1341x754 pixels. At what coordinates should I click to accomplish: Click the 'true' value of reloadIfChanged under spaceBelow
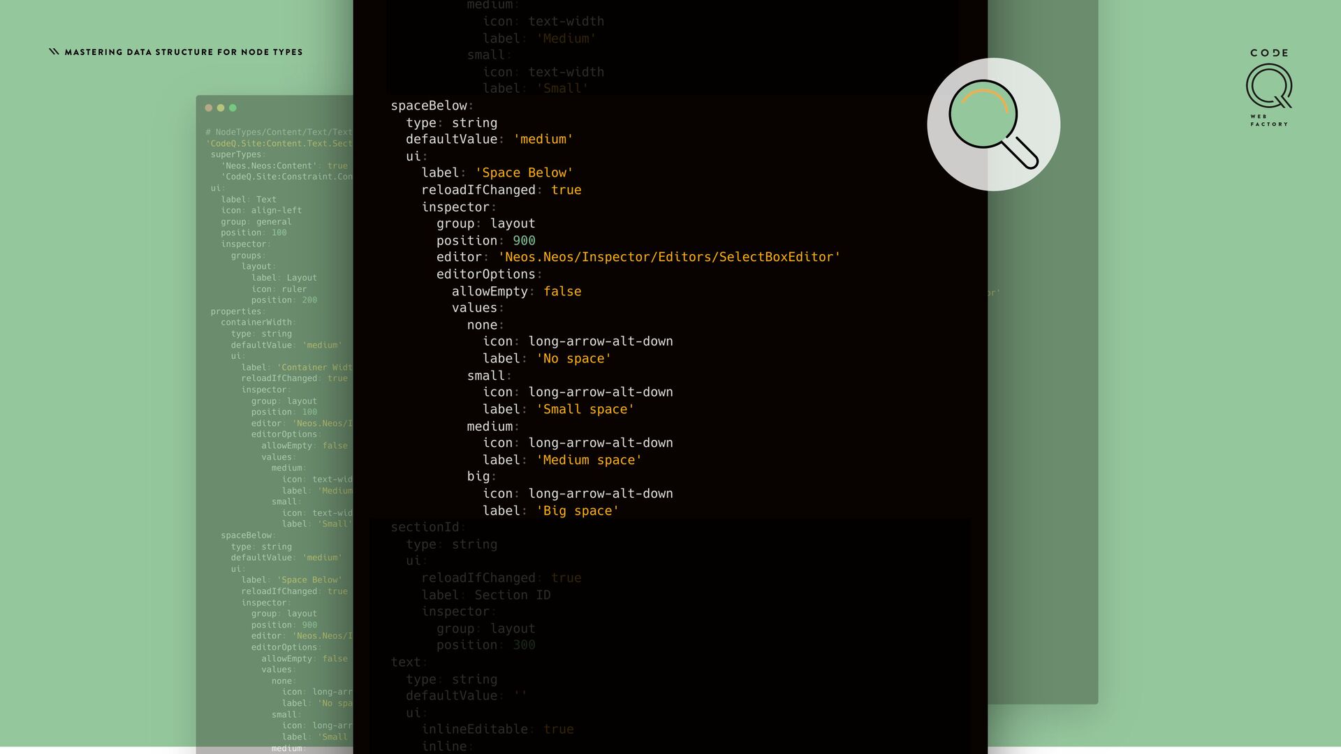click(566, 190)
